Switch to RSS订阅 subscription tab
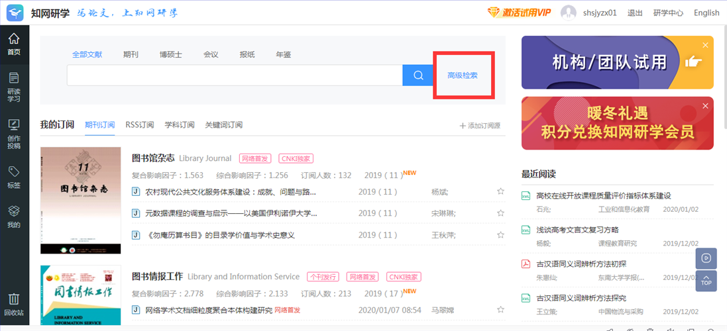The width and height of the screenshot is (727, 331). [x=140, y=125]
